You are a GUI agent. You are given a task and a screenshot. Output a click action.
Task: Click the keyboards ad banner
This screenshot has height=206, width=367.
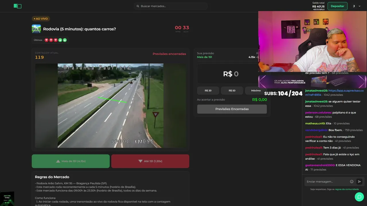pyautogui.click(x=313, y=82)
